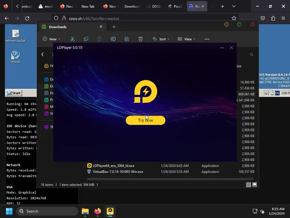Open the View dropdown menu
This screenshot has width=290, height=218.
coord(186,39)
